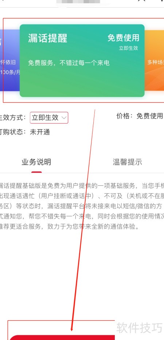This screenshot has height=340, width=164.
Task: Tap the 价格：免费使用 price label
Action: [140, 116]
